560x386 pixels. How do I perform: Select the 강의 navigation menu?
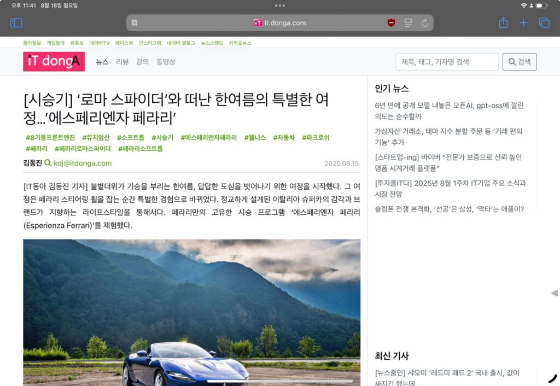click(x=142, y=62)
